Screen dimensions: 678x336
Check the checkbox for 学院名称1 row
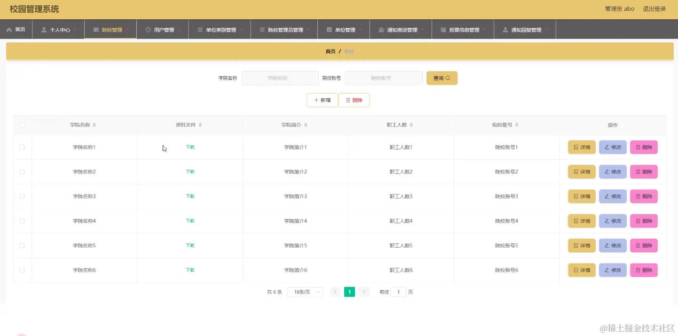(x=22, y=147)
